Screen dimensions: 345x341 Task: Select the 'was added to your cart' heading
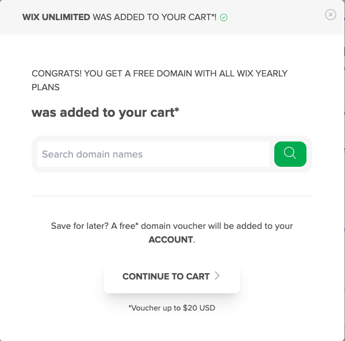pyautogui.click(x=105, y=113)
